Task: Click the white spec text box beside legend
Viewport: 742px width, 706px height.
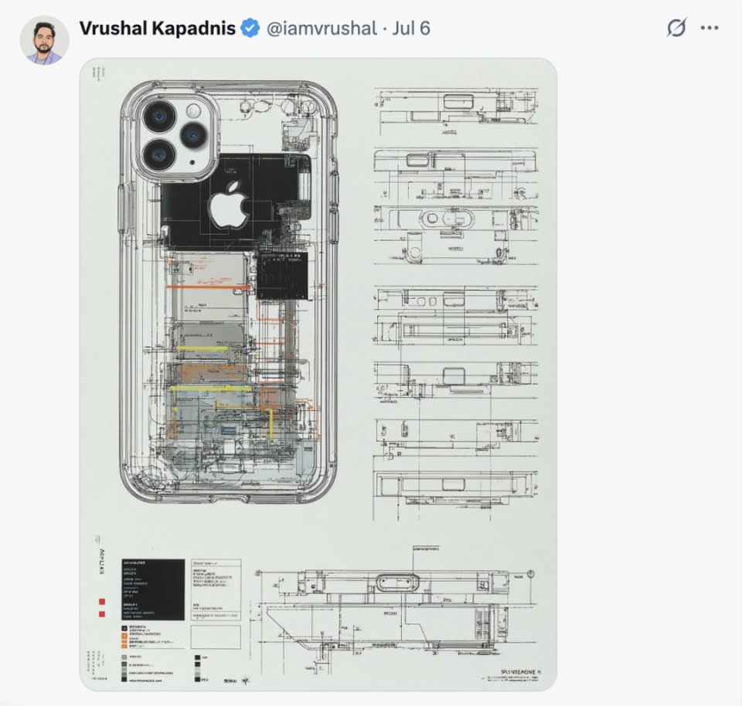Action: [x=216, y=589]
